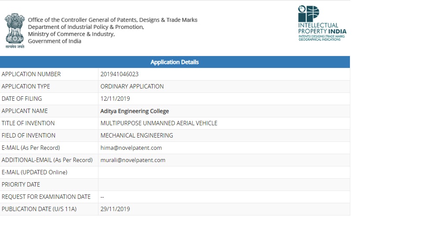Click the PUBLICATION DATE (U/S 11A) label
The image size is (440, 226).
click(39, 209)
